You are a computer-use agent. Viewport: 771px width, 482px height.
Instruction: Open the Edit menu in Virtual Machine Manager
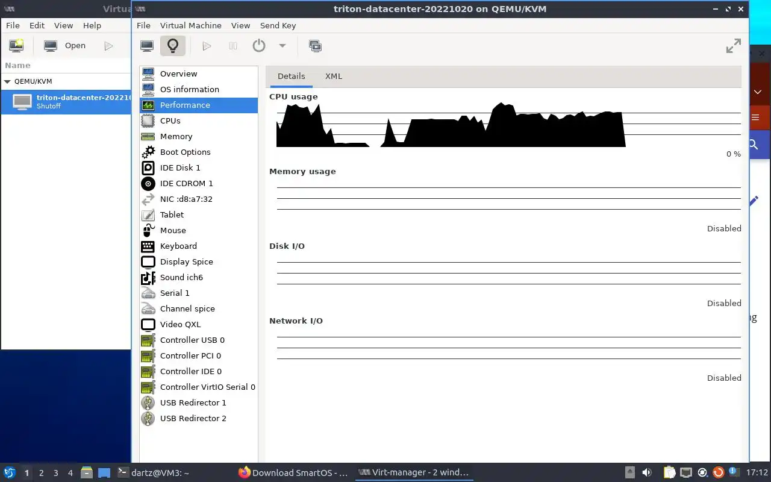coord(37,25)
